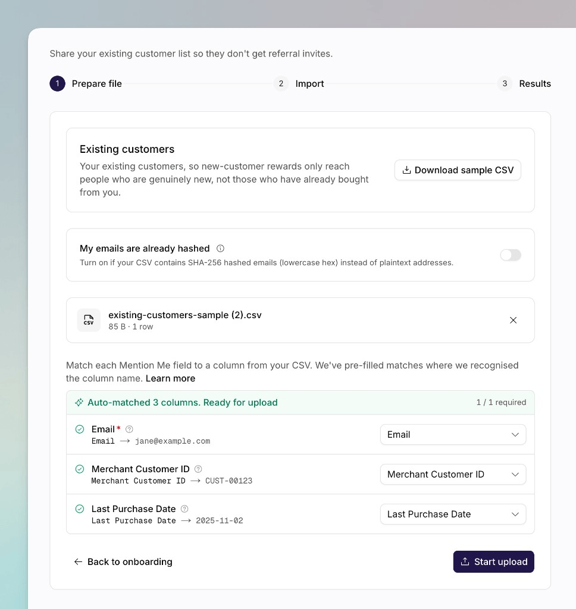Click the help icon next to Last Purchase Date
576x609 pixels.
(184, 509)
